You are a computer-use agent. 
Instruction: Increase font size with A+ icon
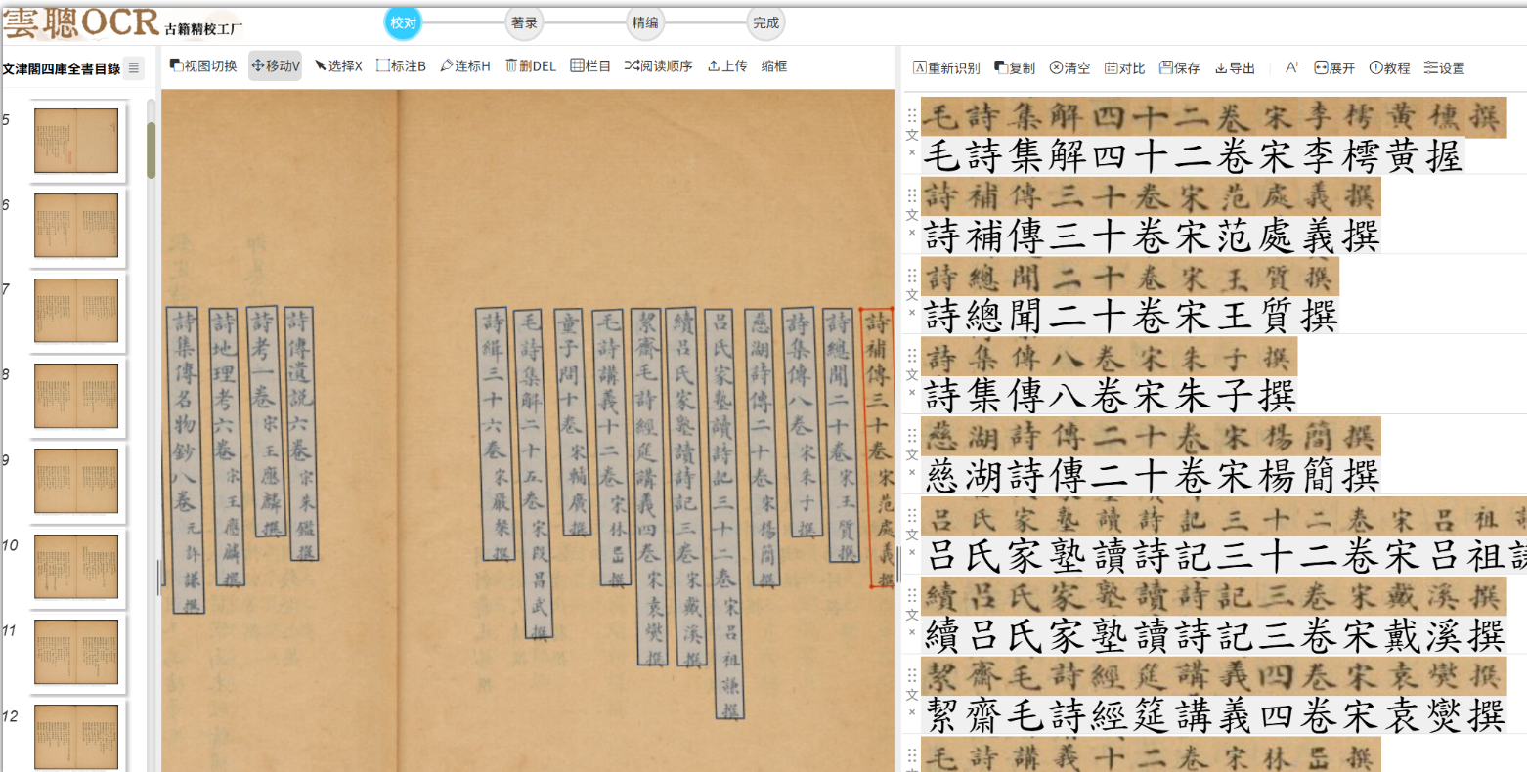[1292, 67]
